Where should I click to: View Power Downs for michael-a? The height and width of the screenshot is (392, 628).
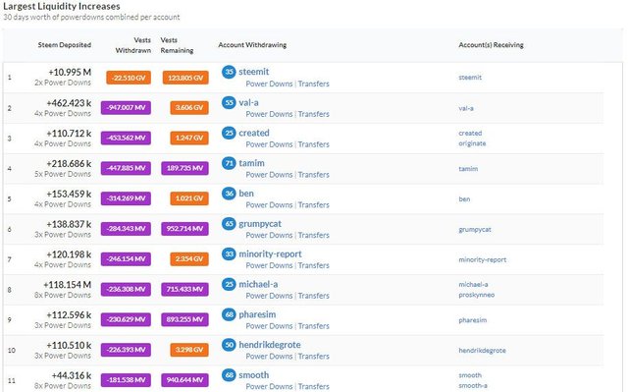[x=269, y=296]
